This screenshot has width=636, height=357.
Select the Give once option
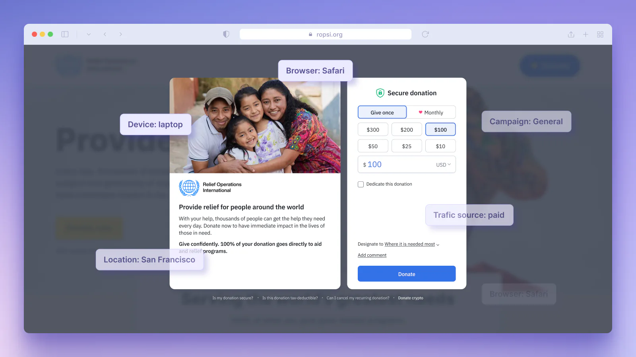(382, 113)
